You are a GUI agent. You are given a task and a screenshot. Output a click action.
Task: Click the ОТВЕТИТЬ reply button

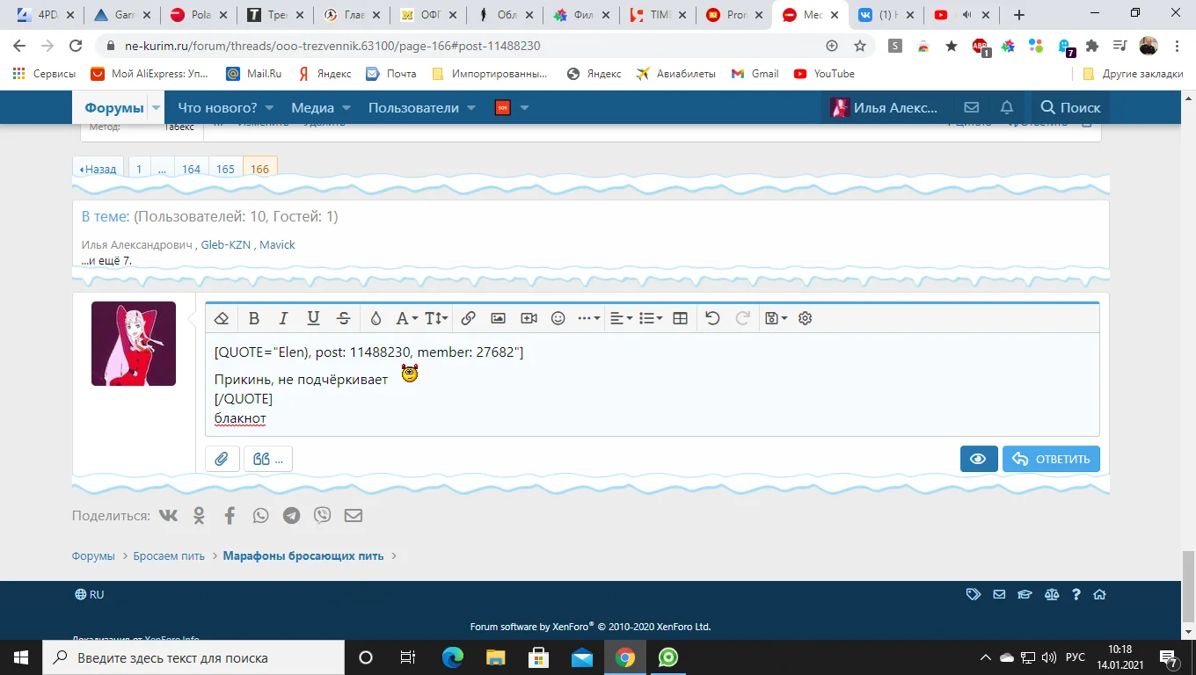pyautogui.click(x=1051, y=459)
